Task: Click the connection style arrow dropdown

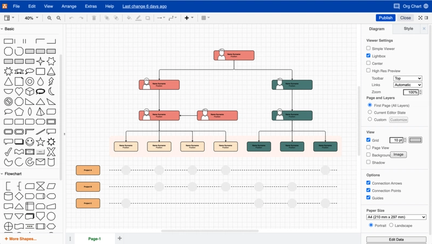Action: pos(161,18)
